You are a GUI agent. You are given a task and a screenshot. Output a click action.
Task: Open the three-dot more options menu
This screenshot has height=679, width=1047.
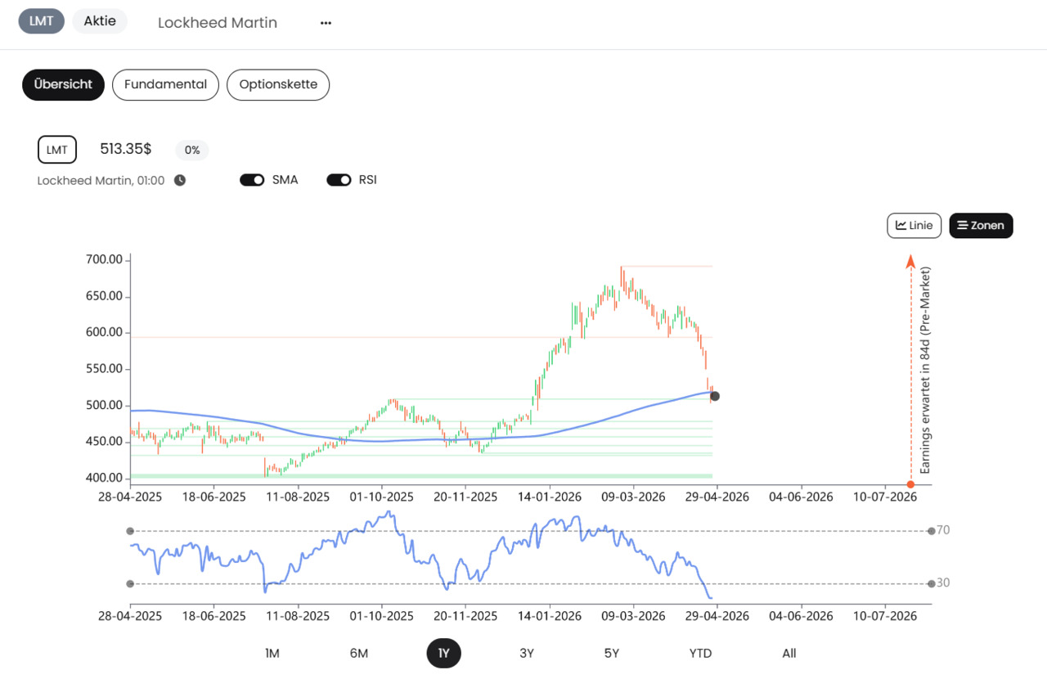click(326, 23)
